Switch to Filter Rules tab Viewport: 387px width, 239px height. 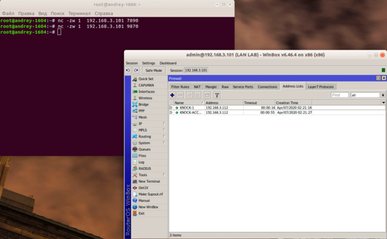click(180, 87)
